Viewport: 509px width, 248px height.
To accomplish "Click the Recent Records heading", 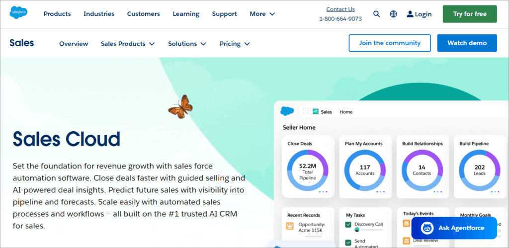I will click(x=304, y=215).
